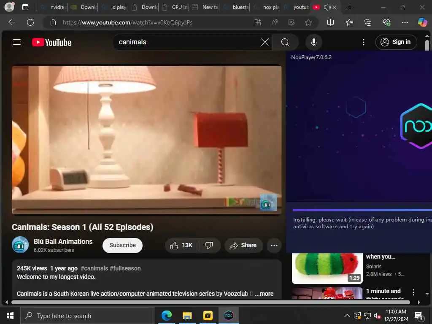Image resolution: width=432 pixels, height=324 pixels.
Task: Open YouTube settings three-dot menu
Action: (364, 42)
